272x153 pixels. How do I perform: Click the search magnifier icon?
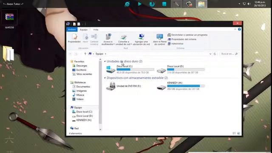(236, 54)
